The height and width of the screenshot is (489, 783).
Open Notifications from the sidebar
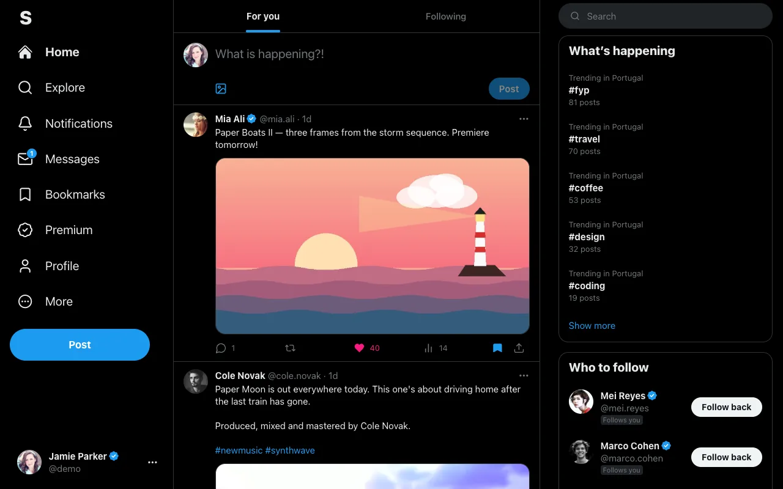coord(65,123)
